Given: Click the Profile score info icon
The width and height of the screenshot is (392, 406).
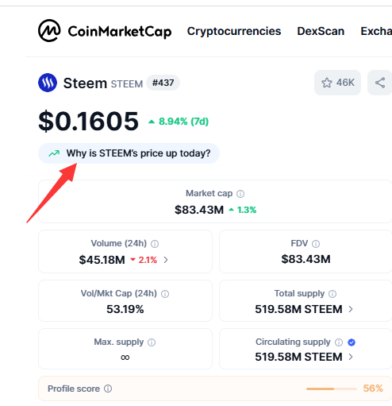Looking at the screenshot, I should (108, 389).
